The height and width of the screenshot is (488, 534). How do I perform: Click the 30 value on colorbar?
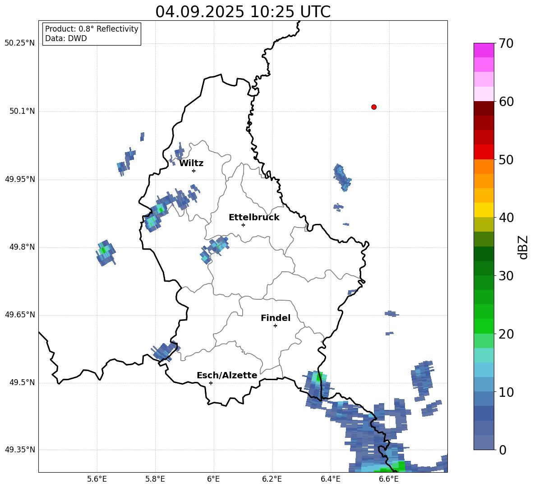(506, 276)
